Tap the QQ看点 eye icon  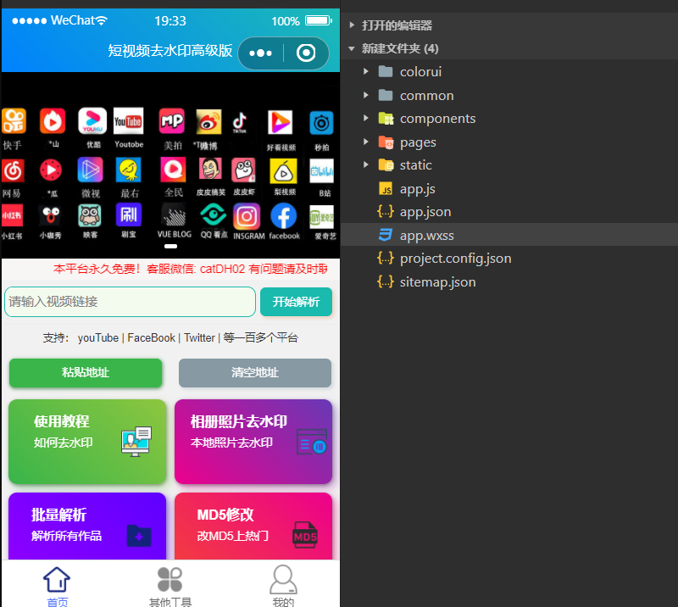click(213, 215)
